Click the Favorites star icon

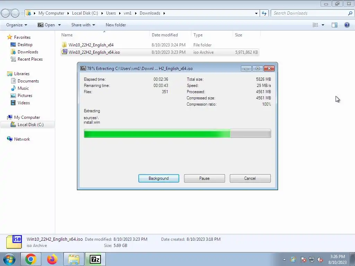click(x=9, y=37)
